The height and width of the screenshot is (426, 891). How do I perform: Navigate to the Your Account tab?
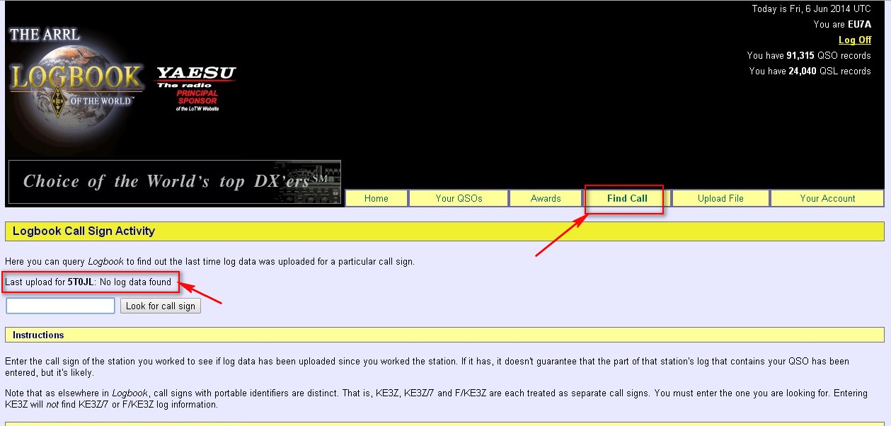point(827,199)
